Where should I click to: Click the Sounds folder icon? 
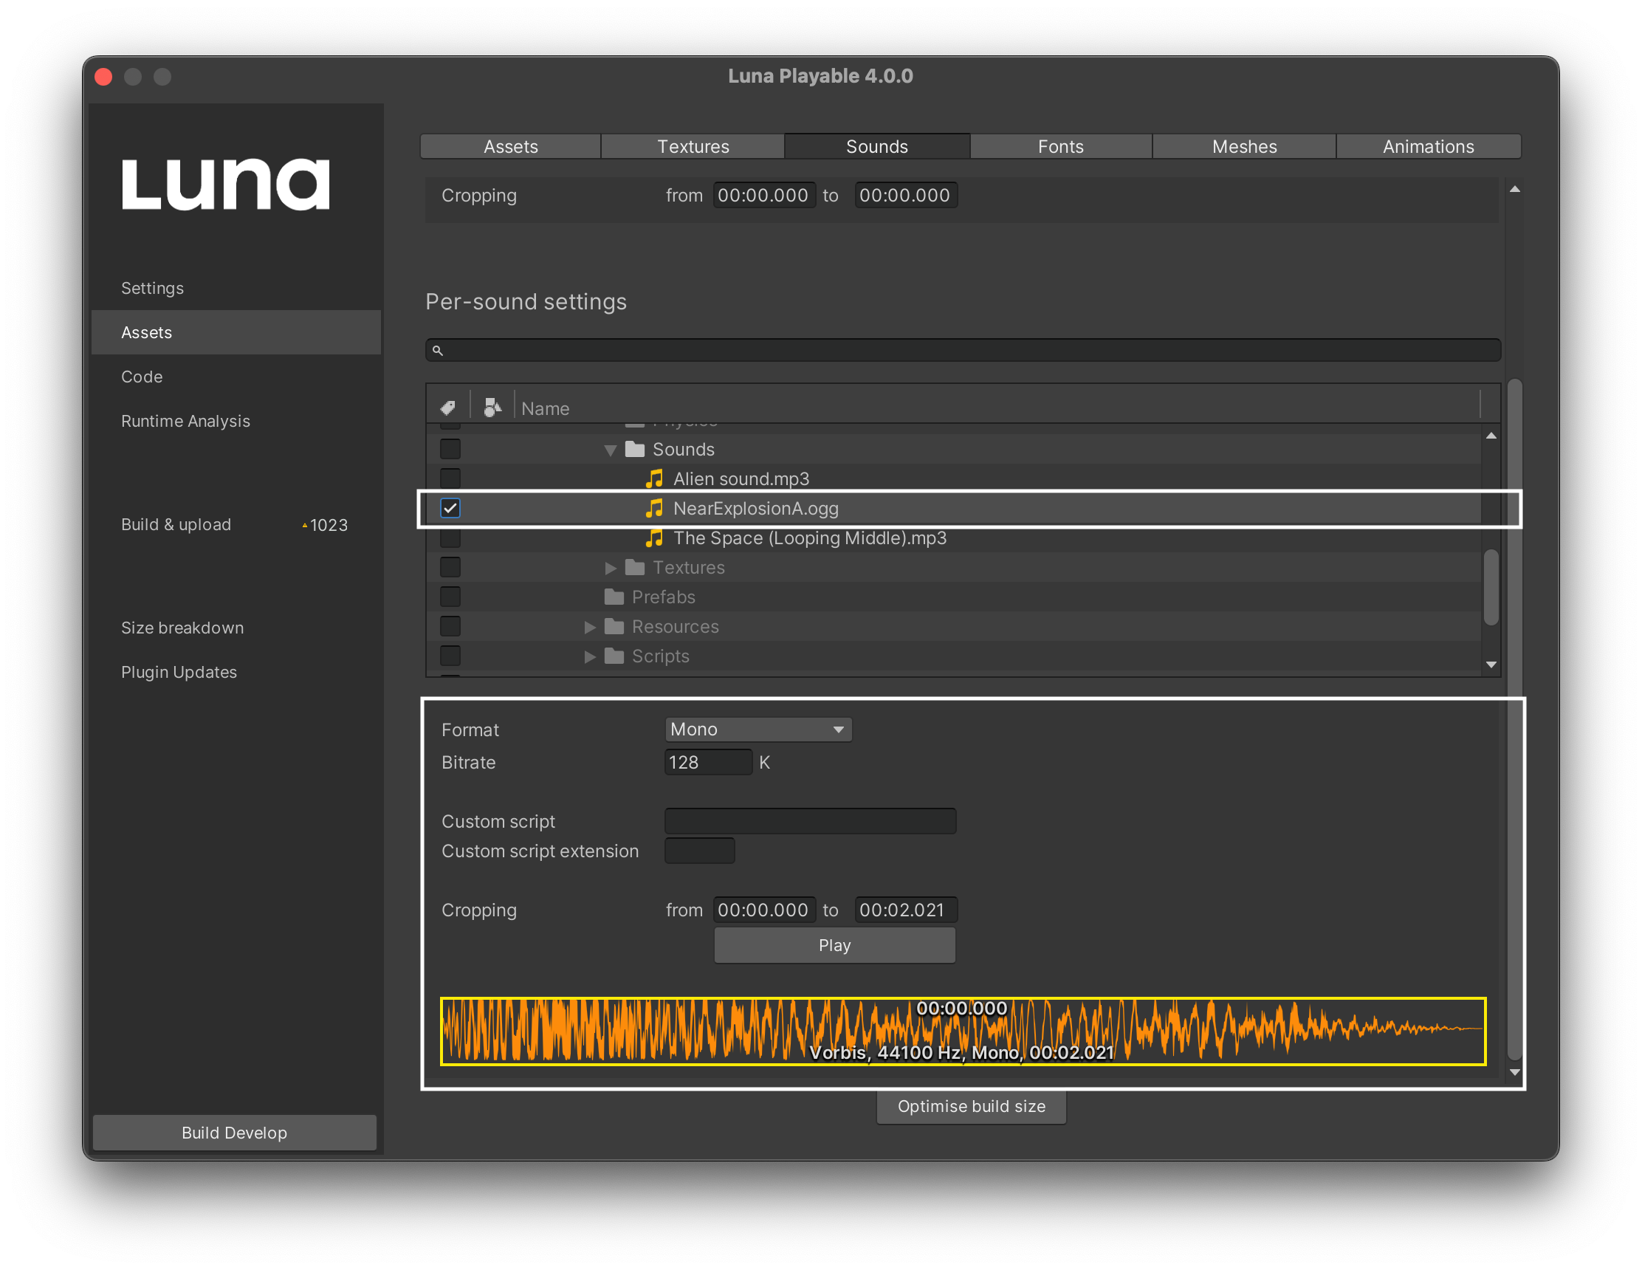pos(635,449)
